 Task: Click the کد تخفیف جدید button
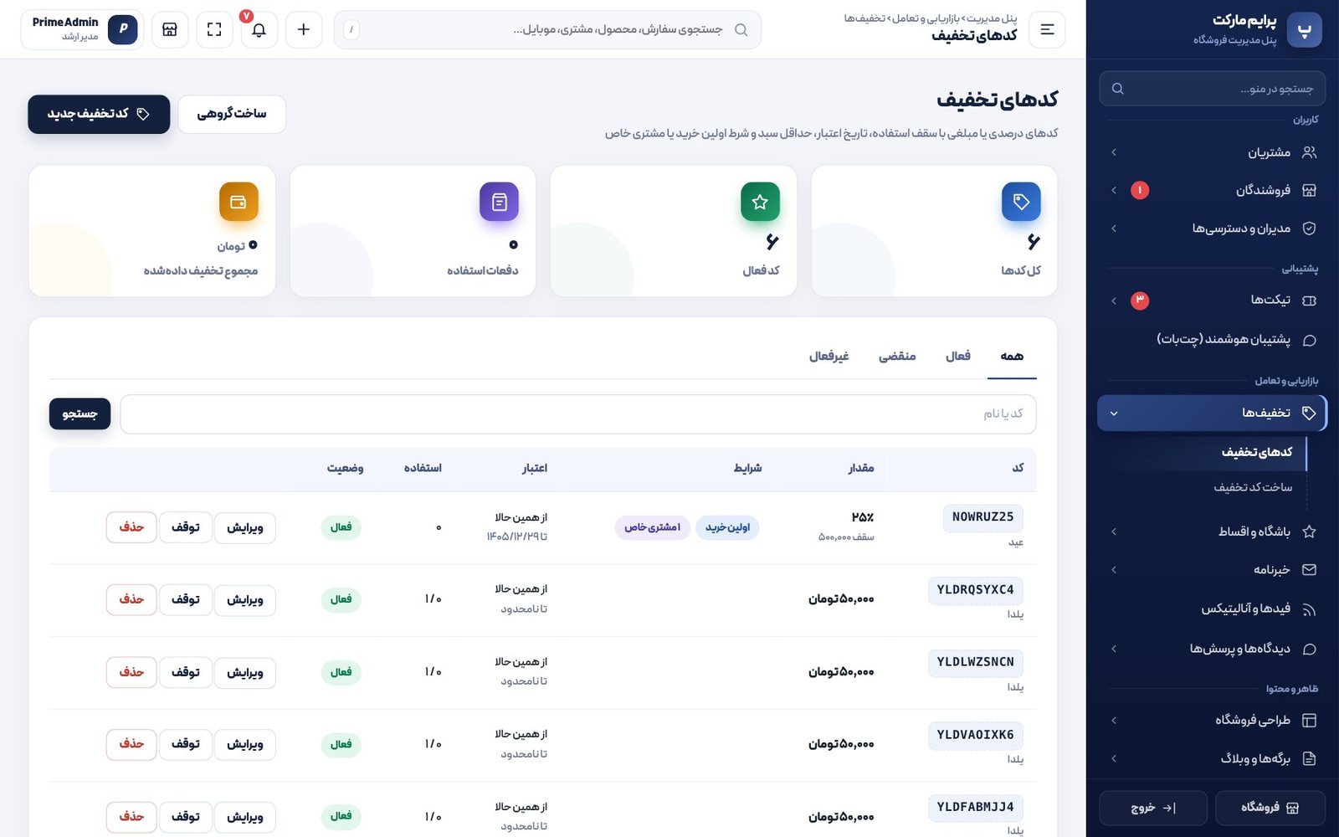pos(99,114)
